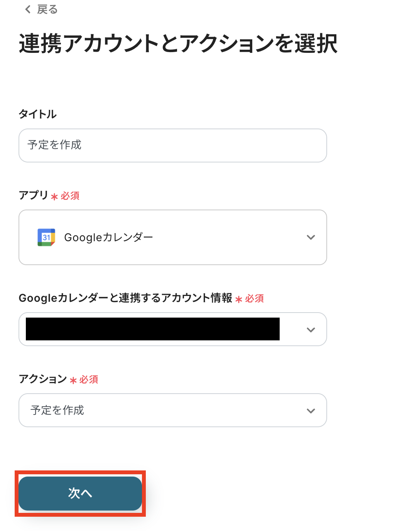Click the "タイトル" field label

38,114
